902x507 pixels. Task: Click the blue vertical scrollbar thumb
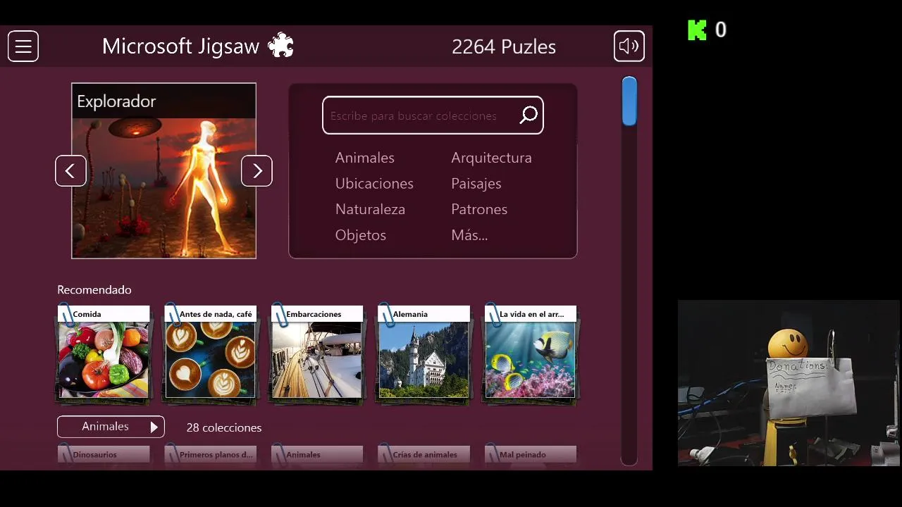(x=629, y=101)
